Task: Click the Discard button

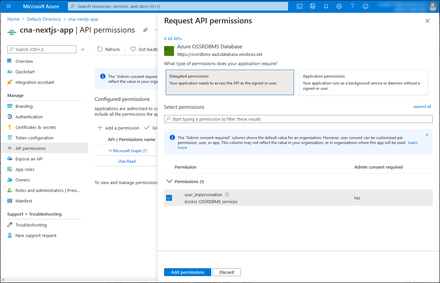Action: pos(227,272)
